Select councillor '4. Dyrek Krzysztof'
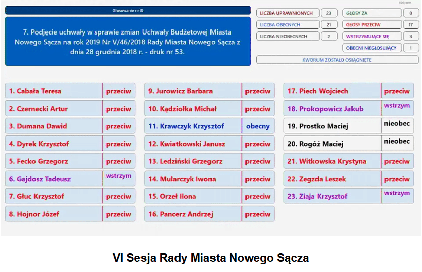 pos(54,143)
